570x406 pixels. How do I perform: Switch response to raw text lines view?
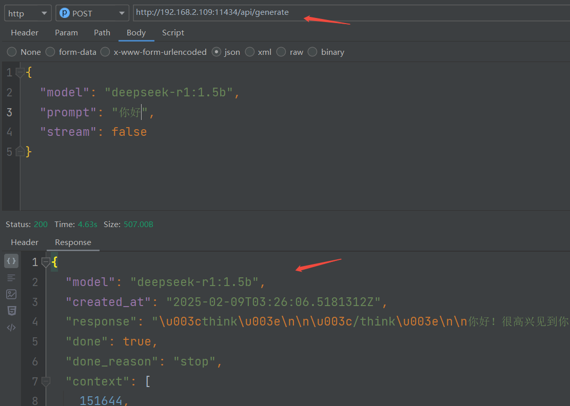(x=11, y=278)
